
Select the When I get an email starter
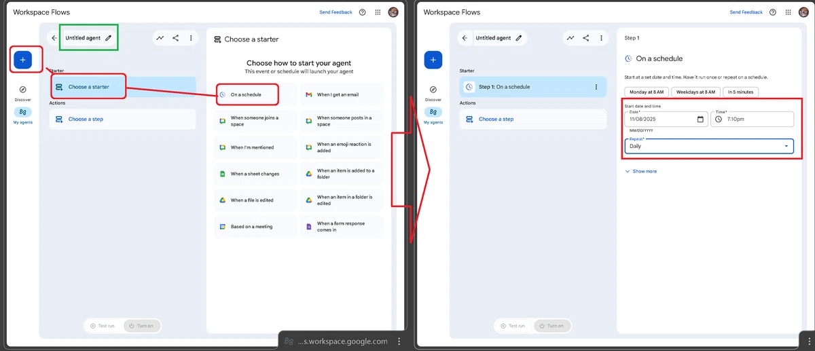(x=342, y=94)
